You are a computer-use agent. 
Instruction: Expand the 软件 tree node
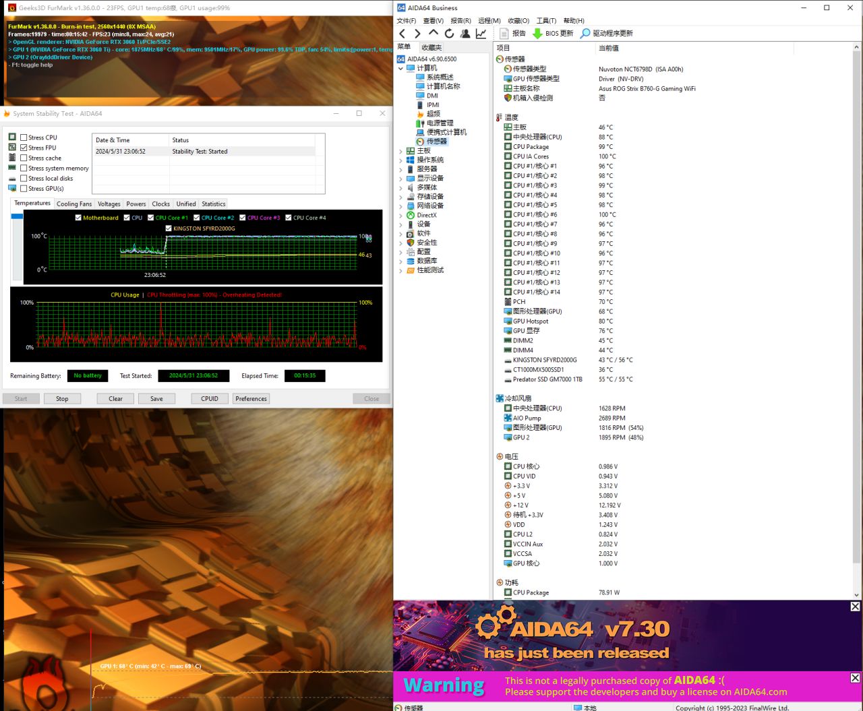400,233
